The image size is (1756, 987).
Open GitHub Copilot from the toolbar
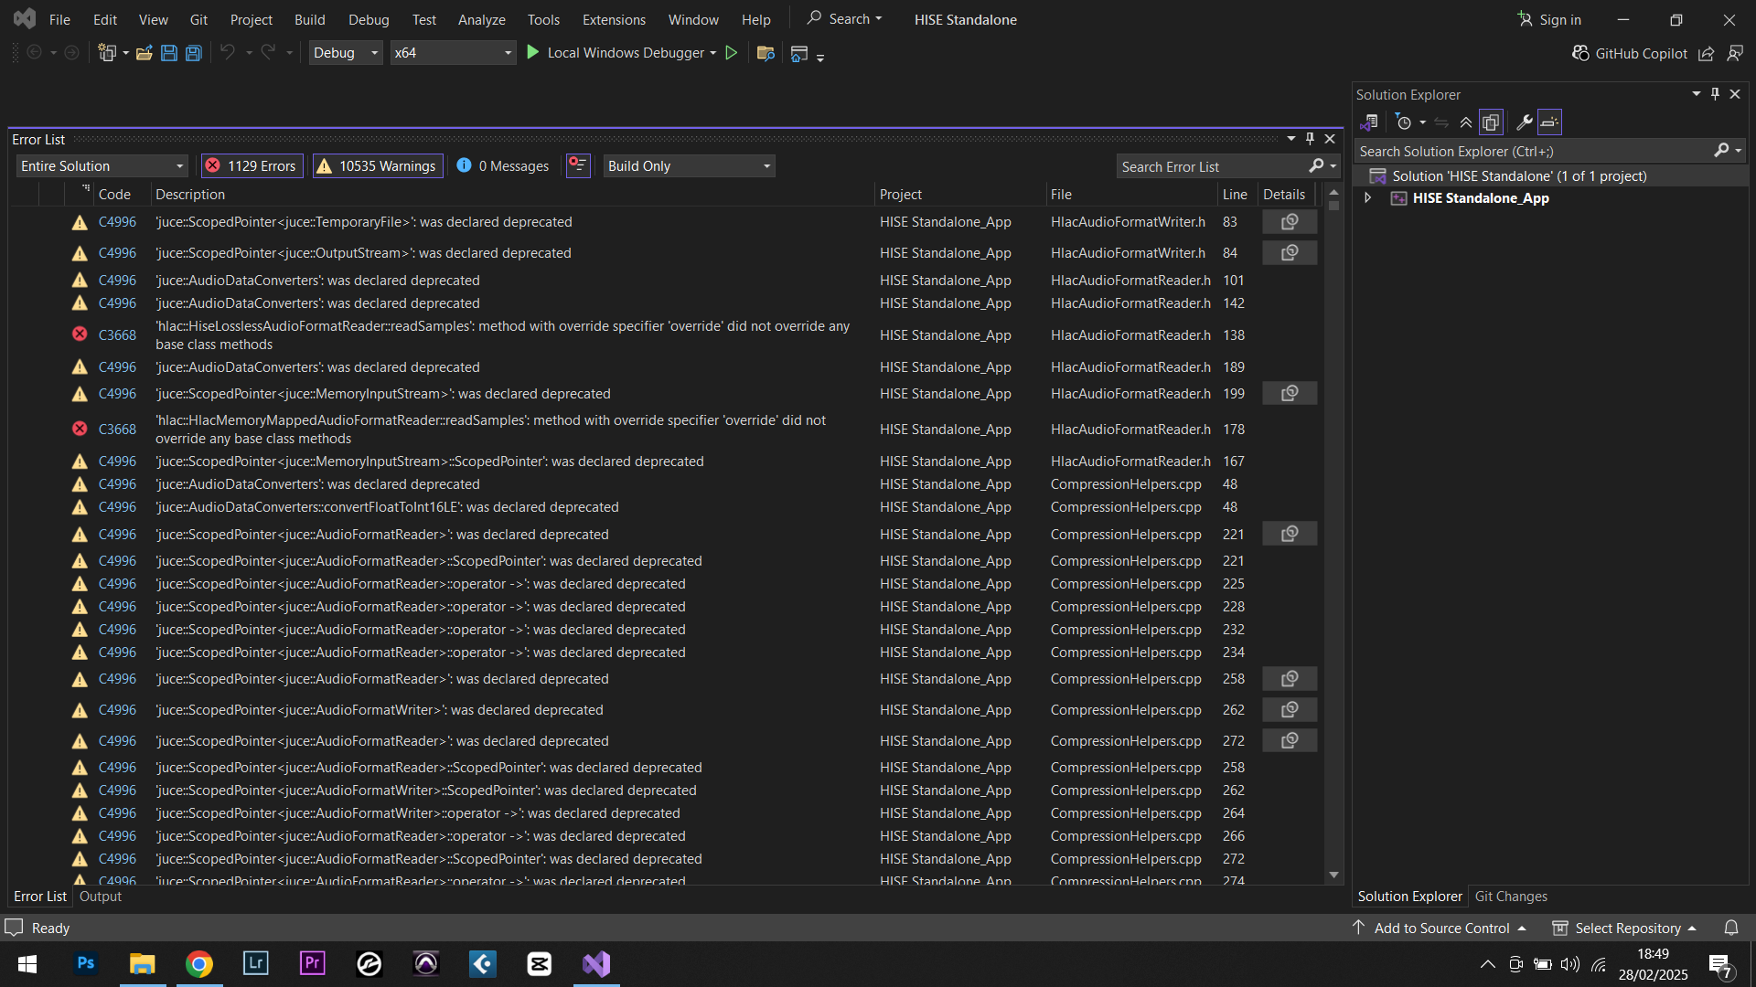[x=1630, y=54]
